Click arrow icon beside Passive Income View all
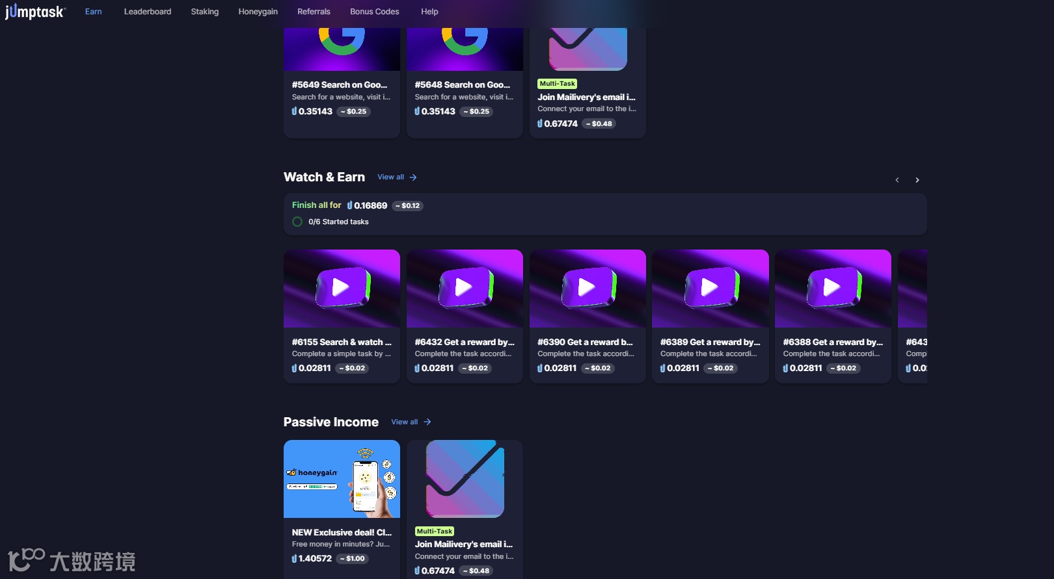 click(x=427, y=422)
